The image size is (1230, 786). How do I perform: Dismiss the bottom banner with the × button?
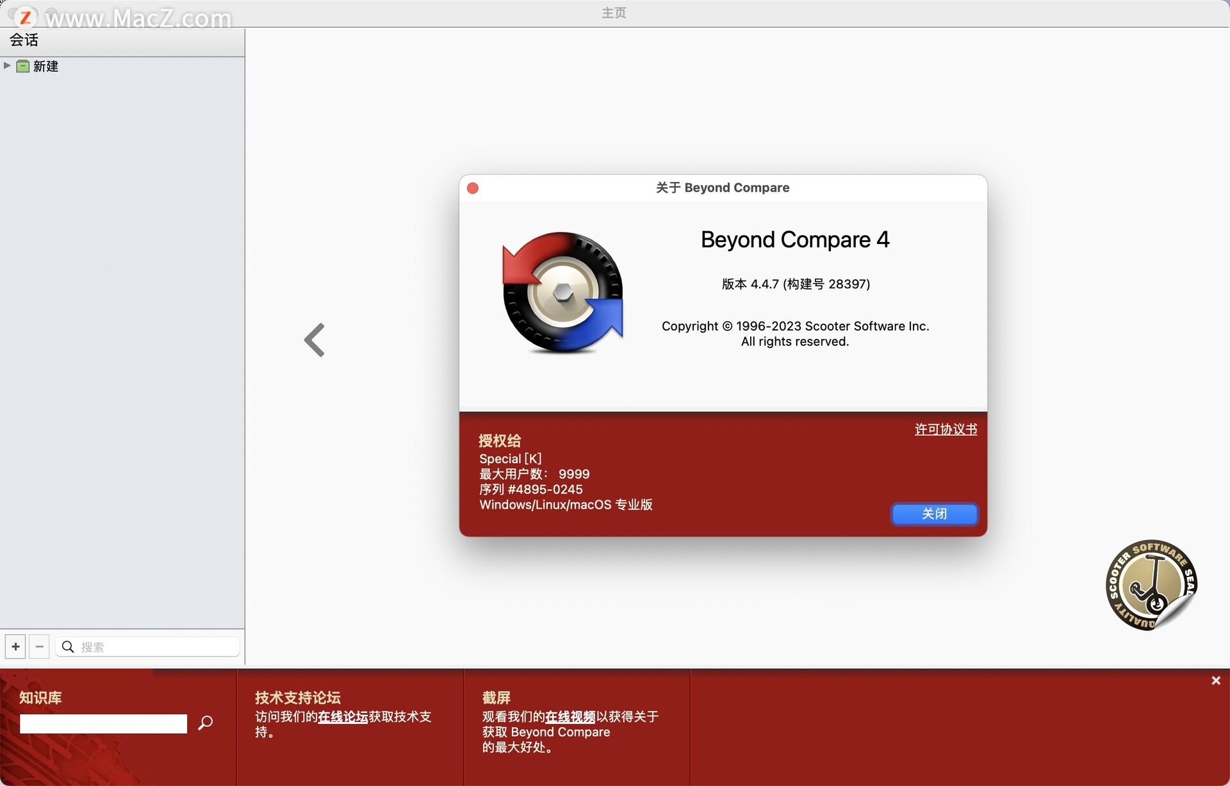(x=1215, y=680)
